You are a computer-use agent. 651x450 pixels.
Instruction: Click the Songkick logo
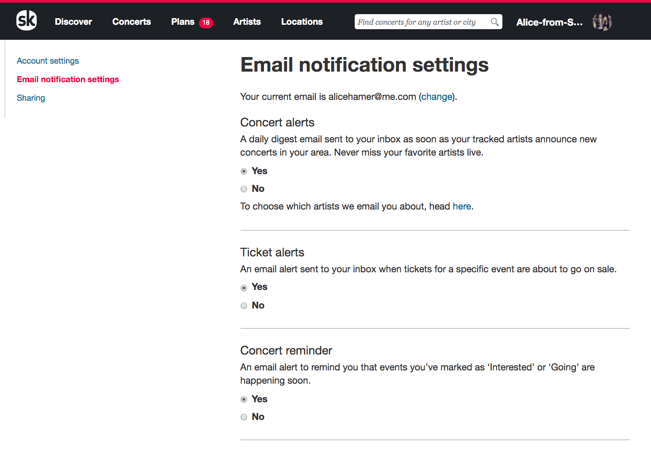click(26, 20)
